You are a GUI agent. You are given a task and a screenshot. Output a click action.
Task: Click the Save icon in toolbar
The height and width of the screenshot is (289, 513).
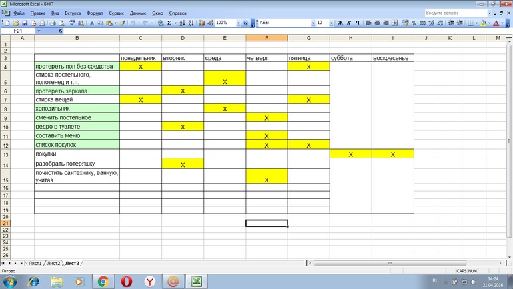pos(24,23)
